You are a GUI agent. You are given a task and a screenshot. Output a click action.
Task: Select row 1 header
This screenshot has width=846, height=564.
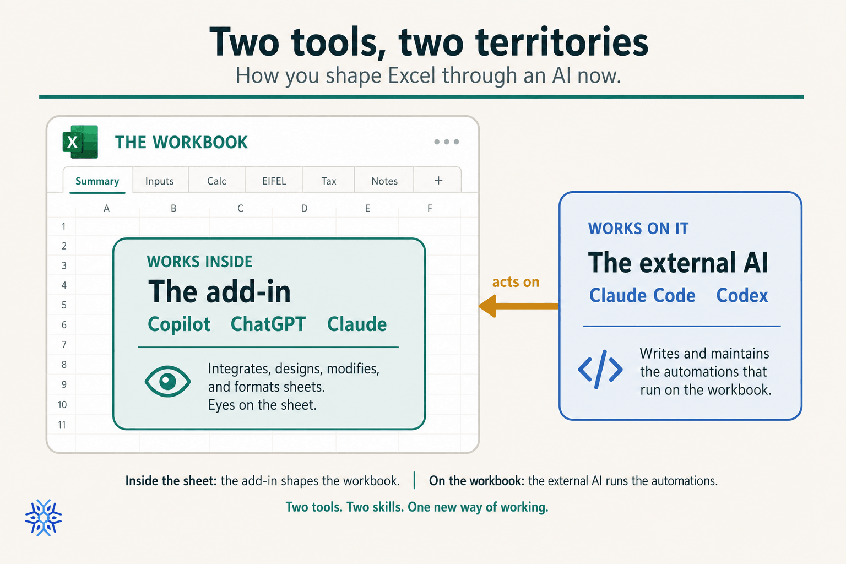click(64, 226)
